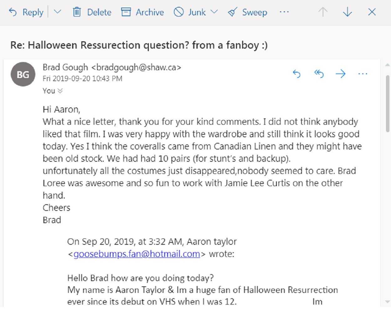391x313 pixels.
Task: Click sender name Brad Gough
Action: point(65,67)
